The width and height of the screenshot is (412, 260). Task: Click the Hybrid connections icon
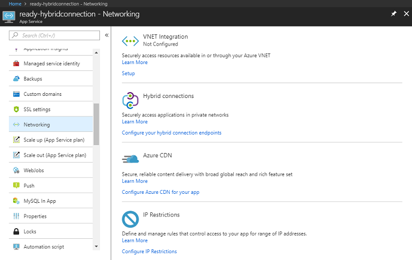click(x=130, y=100)
